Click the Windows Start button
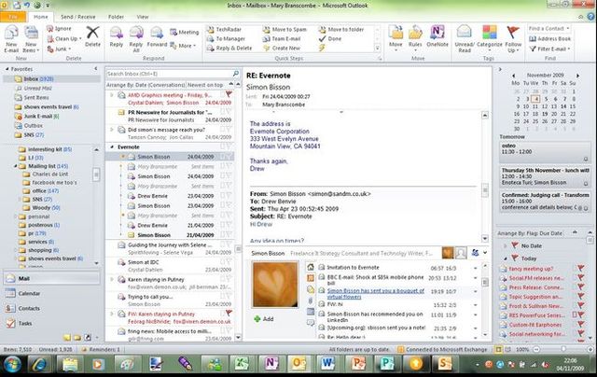597x377 pixels. pyautogui.click(x=12, y=364)
